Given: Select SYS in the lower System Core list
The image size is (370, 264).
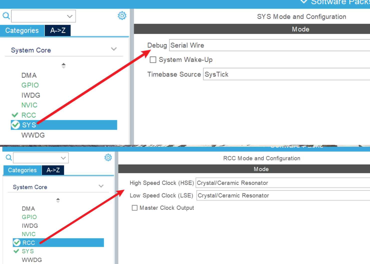Looking at the screenshot, I should (28, 251).
